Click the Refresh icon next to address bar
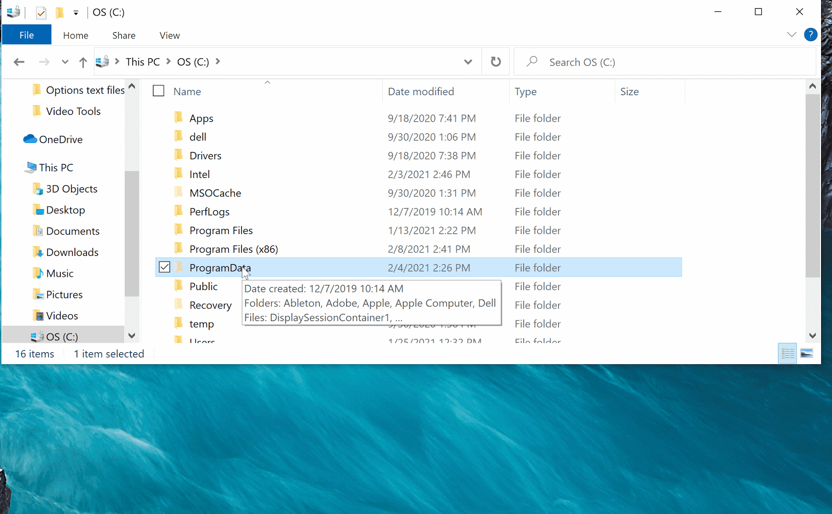The width and height of the screenshot is (832, 514). (x=496, y=61)
